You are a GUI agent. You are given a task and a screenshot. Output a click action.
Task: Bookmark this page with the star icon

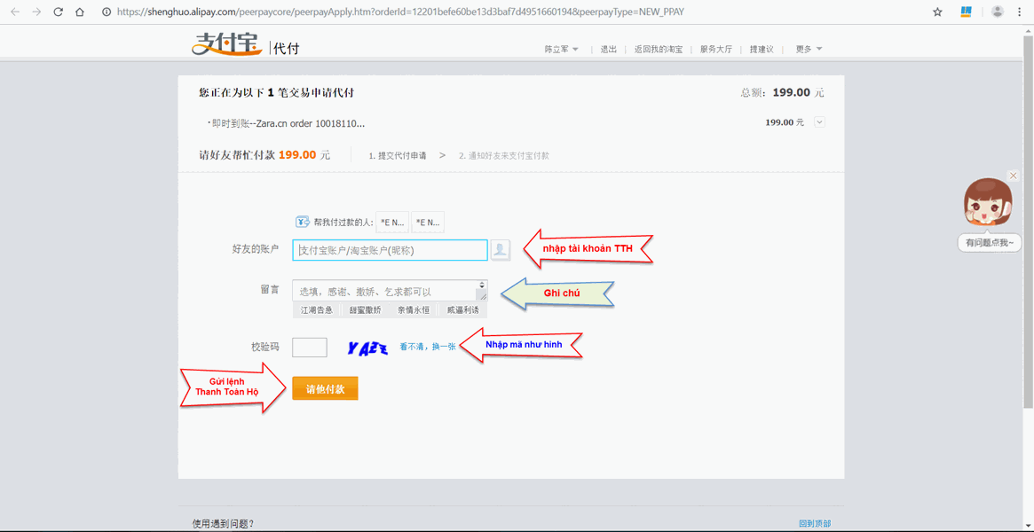937,12
